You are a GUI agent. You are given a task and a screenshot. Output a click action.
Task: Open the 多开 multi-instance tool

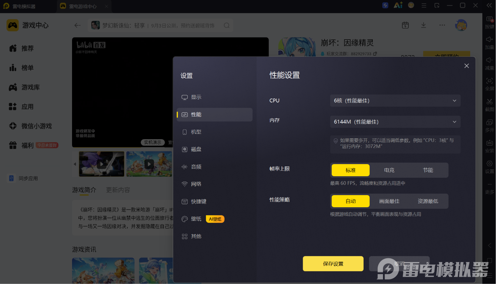point(490,125)
